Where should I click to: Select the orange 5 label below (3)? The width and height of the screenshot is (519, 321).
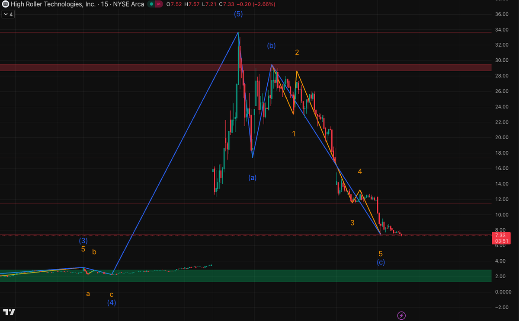(x=83, y=249)
